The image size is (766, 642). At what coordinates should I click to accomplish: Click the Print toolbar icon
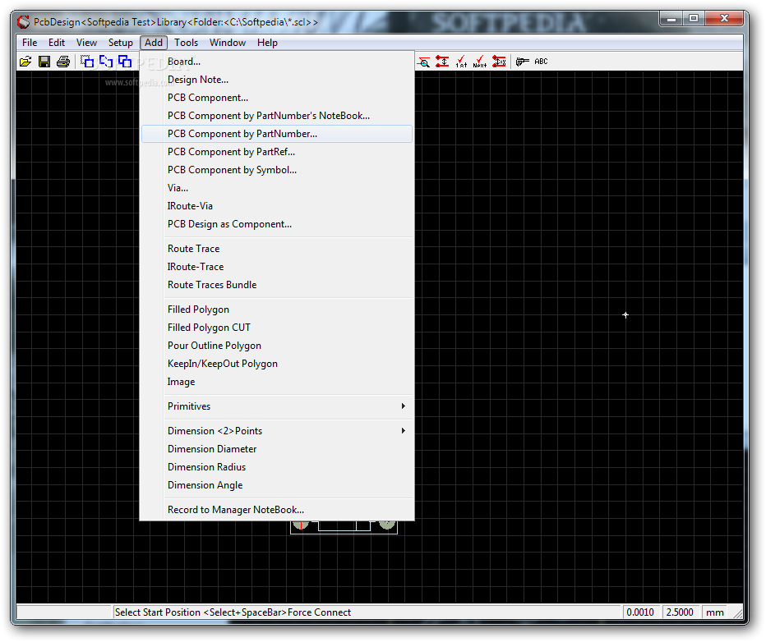click(x=63, y=62)
